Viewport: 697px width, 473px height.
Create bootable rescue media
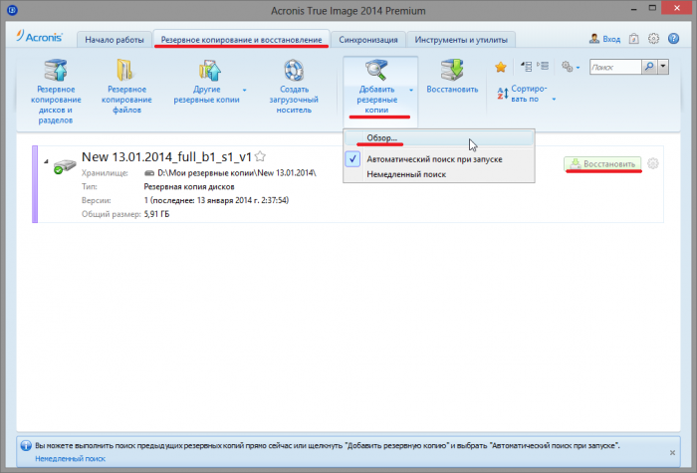[x=294, y=87]
